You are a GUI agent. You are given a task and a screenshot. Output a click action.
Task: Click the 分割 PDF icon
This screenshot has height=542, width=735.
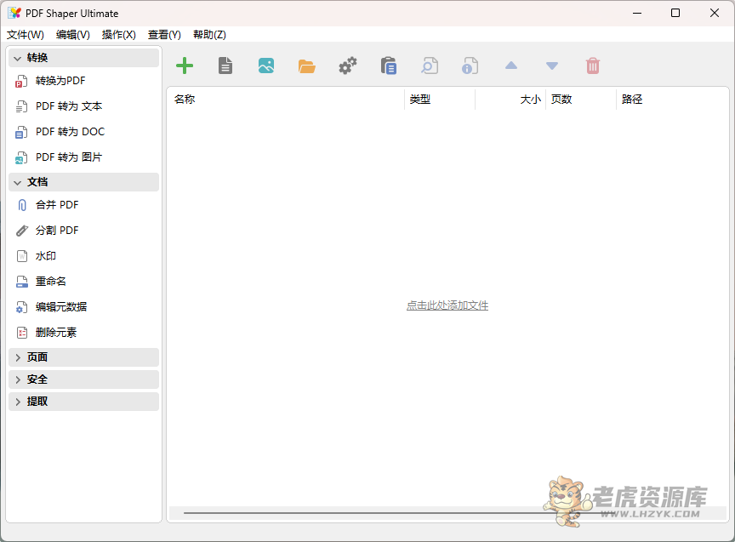21,231
